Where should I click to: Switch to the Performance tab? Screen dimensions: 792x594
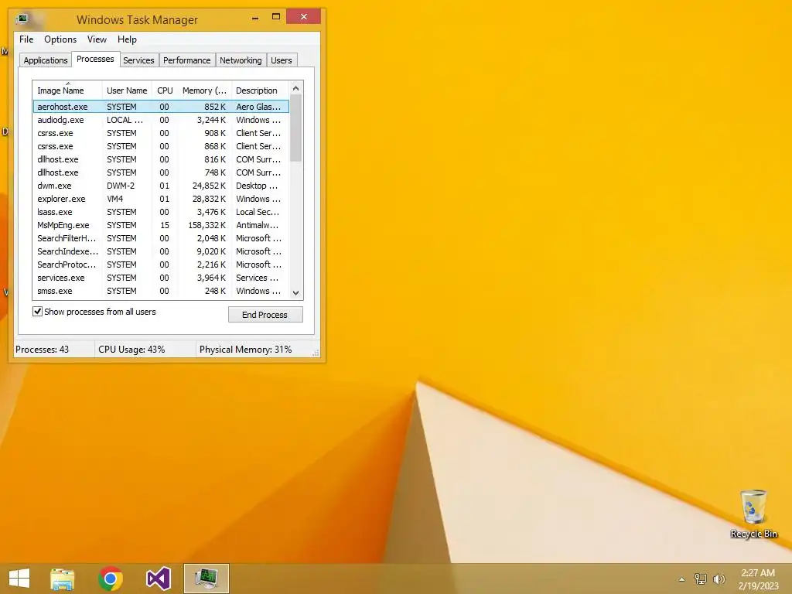point(187,60)
